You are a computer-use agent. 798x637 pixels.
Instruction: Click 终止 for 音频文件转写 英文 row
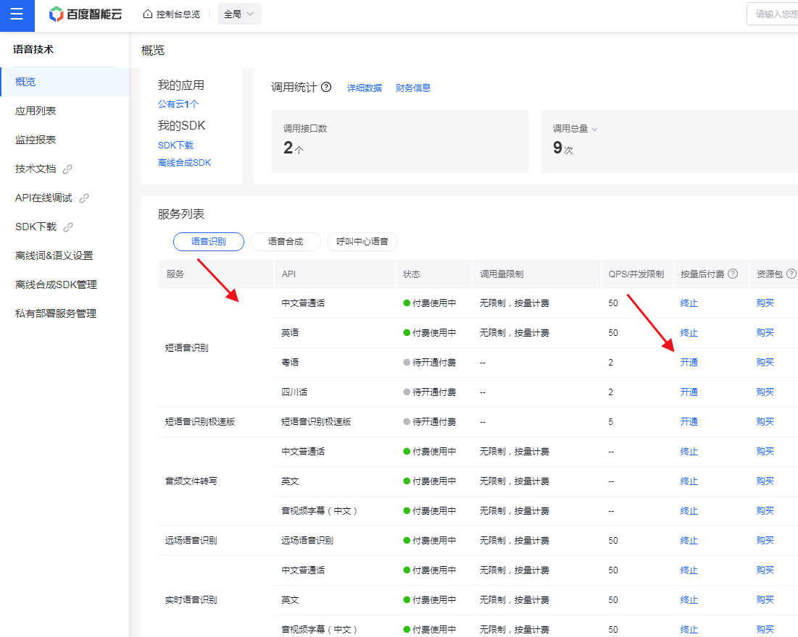[x=689, y=481]
